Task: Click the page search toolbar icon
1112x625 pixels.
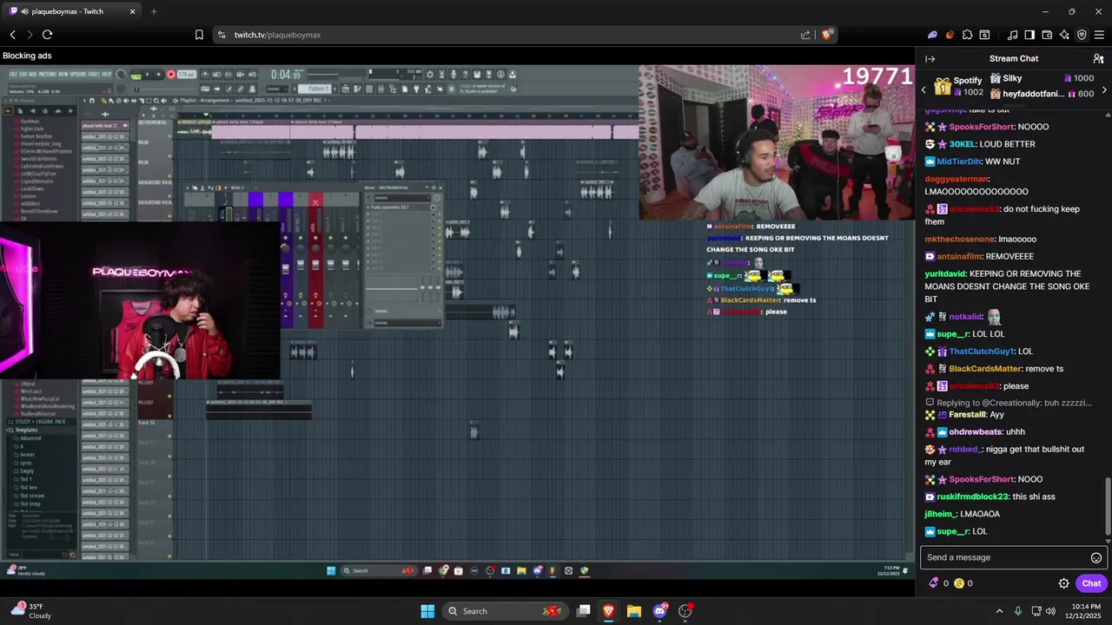Action: click(x=984, y=35)
